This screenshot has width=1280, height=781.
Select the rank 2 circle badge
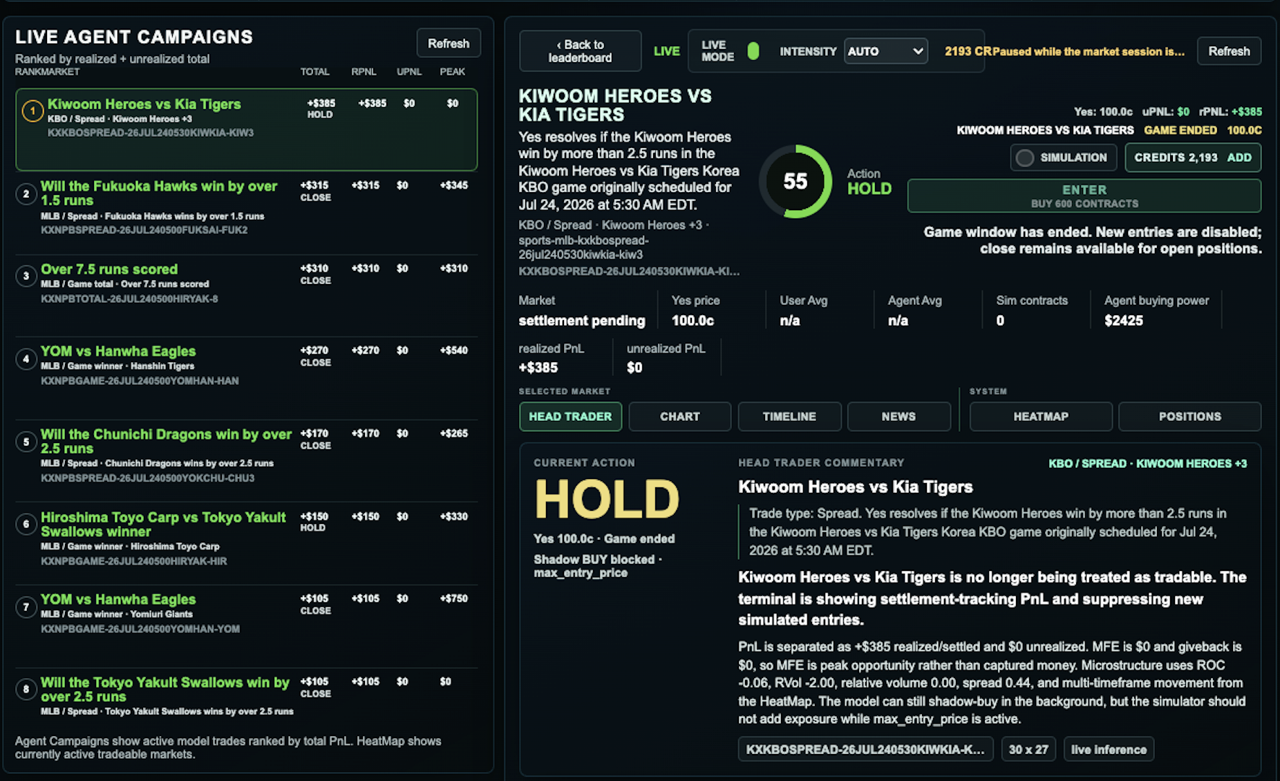point(26,194)
